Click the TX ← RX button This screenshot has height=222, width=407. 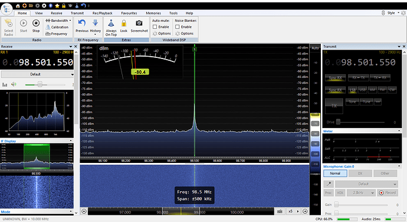pos(380,78)
